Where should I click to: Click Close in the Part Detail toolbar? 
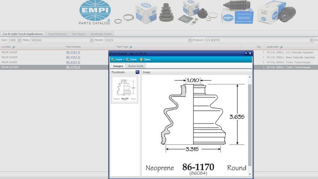(145, 60)
